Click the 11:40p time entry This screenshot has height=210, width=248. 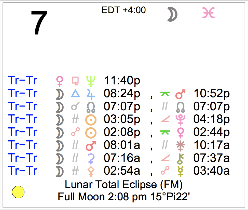click(122, 81)
